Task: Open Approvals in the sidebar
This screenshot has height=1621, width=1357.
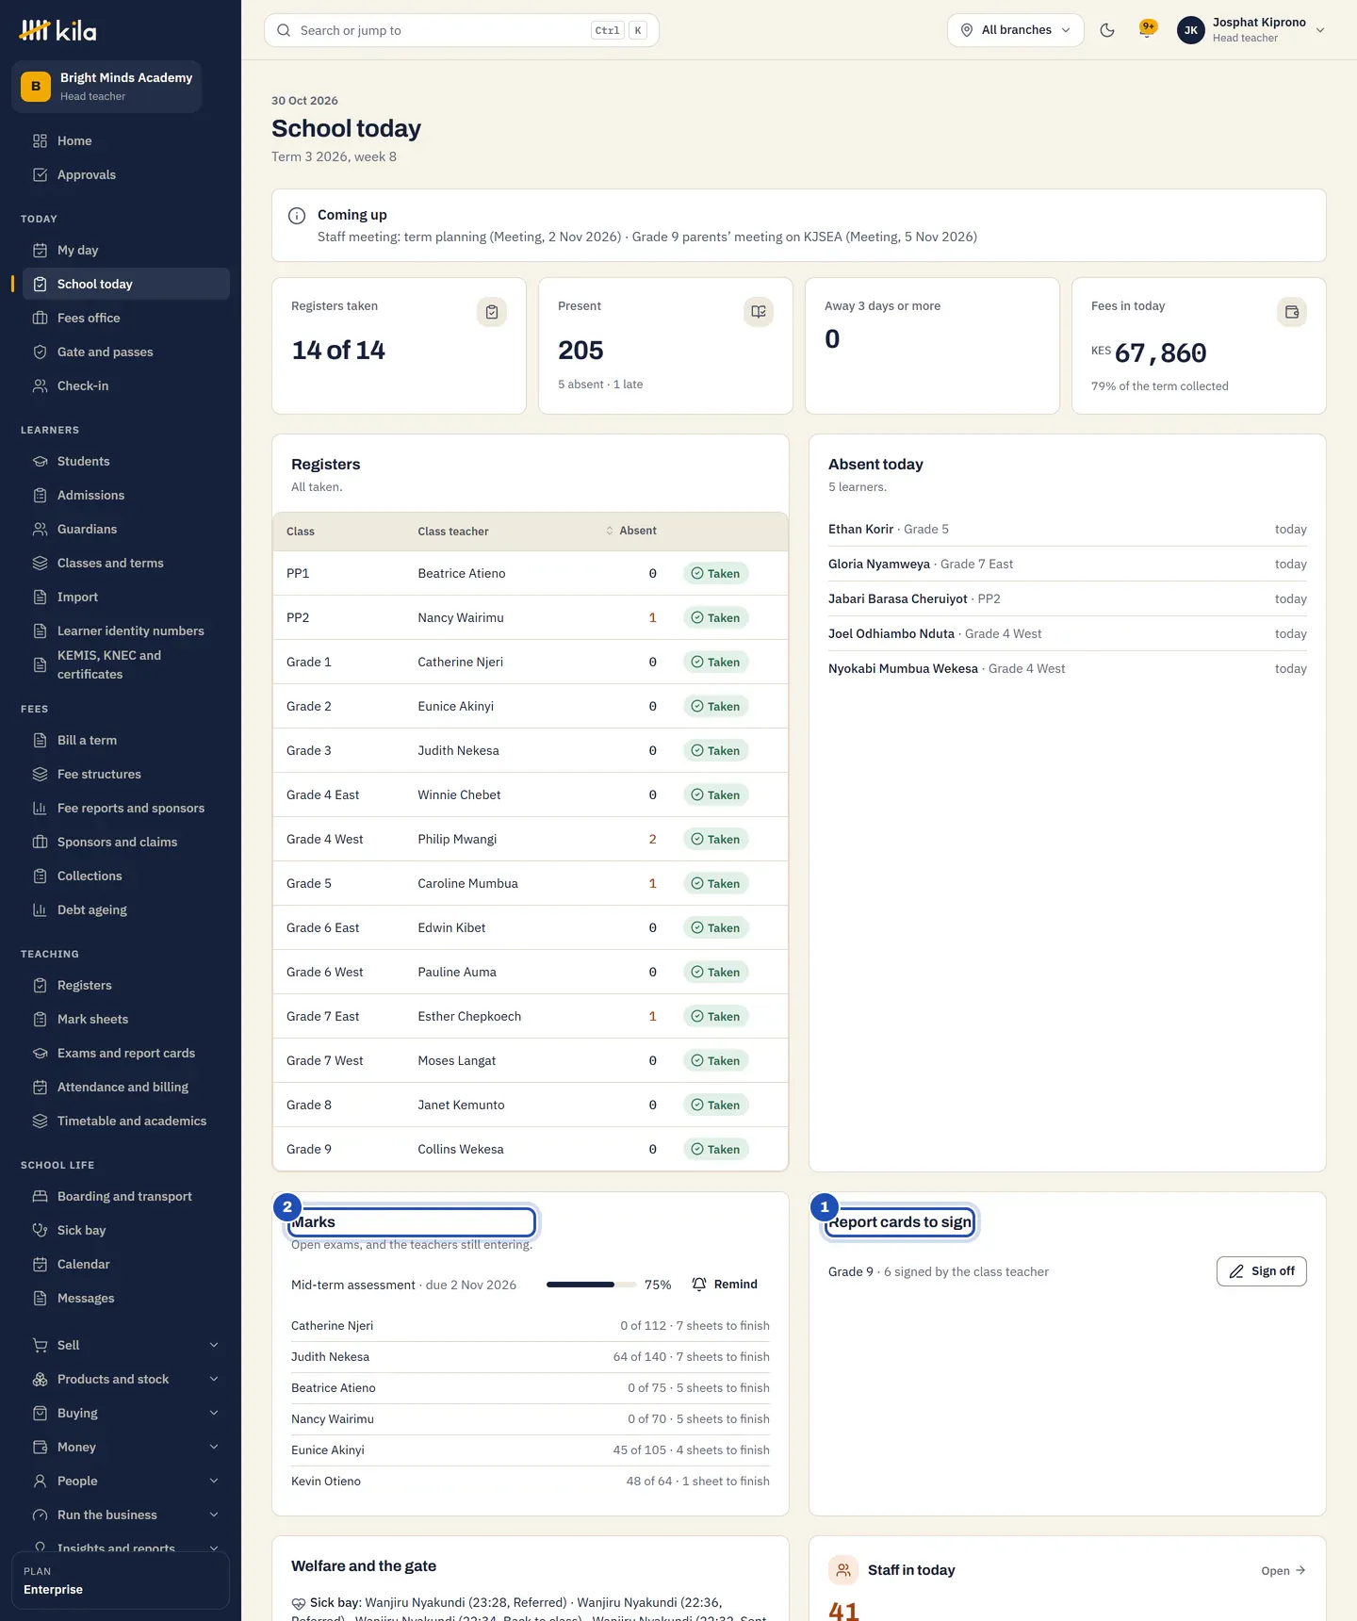Action: [125, 174]
